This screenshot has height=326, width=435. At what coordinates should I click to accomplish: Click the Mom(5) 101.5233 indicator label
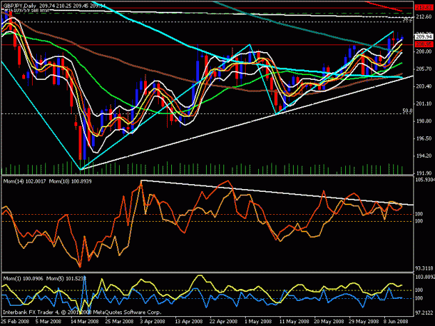point(66,279)
